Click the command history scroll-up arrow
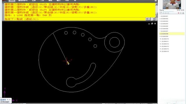The width and height of the screenshot is (186, 104). click(x=156, y=4)
